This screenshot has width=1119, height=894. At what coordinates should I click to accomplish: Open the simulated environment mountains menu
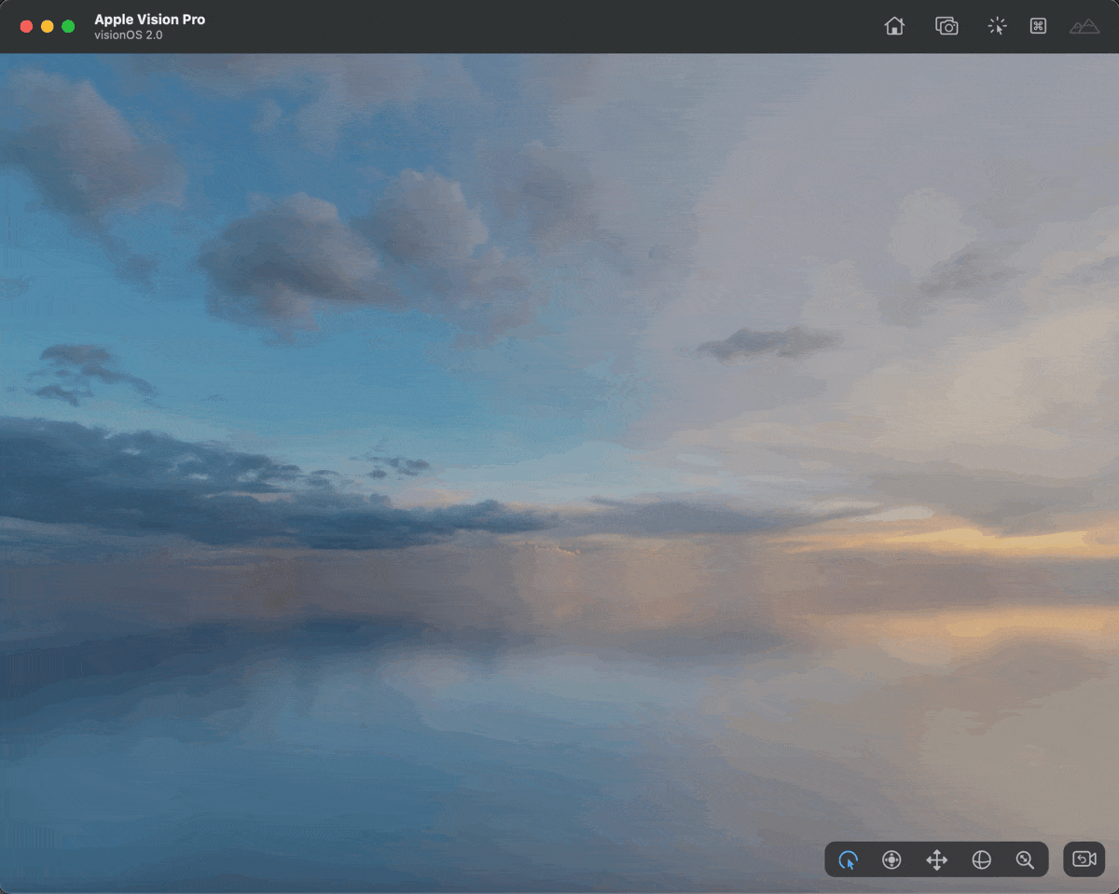(1084, 26)
